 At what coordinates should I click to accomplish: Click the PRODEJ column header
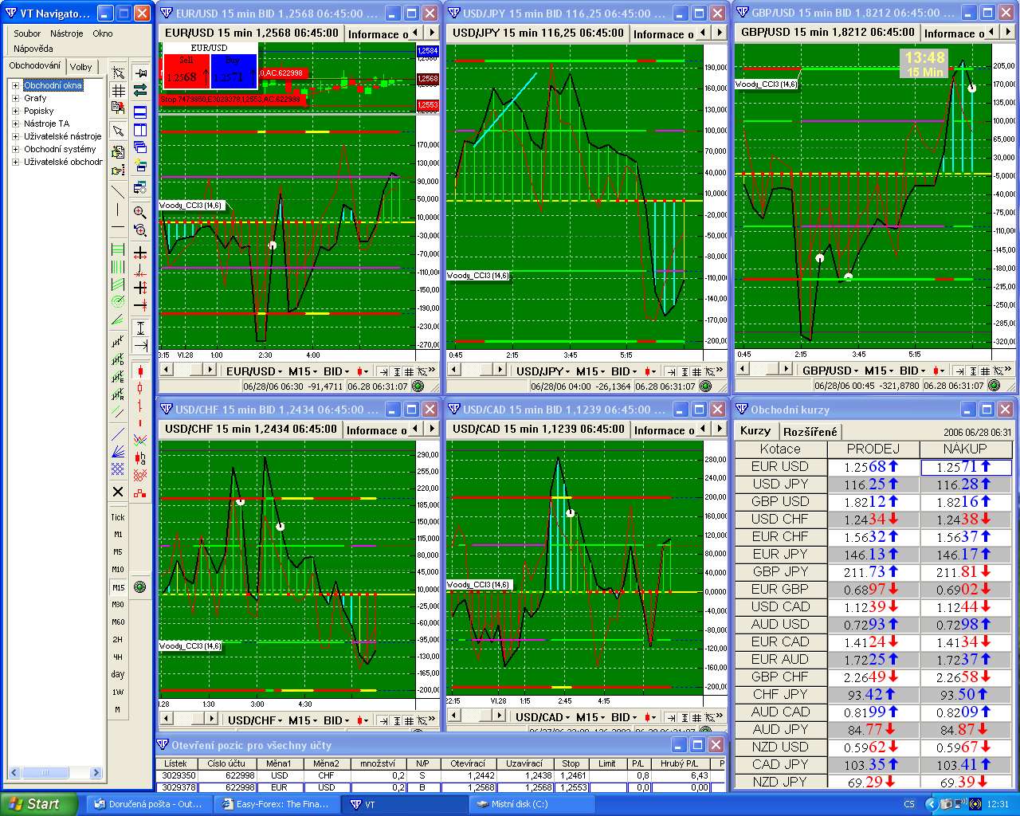click(873, 449)
